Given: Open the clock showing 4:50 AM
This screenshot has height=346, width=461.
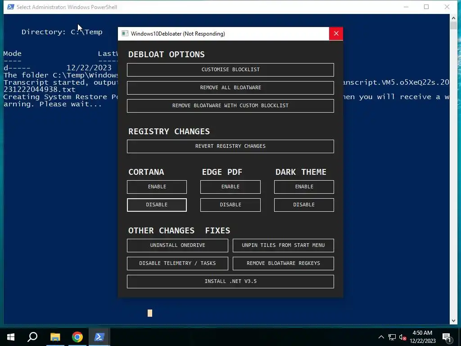Looking at the screenshot, I should (422, 337).
